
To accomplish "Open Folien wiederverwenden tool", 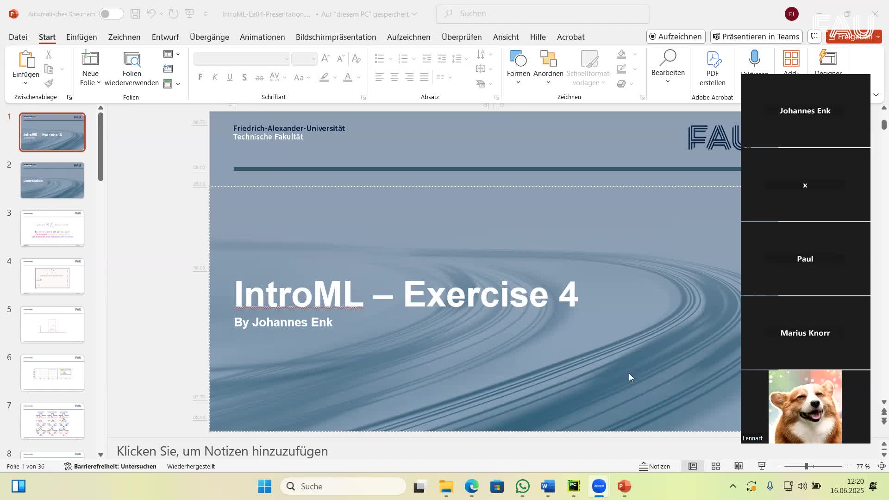I will coord(131,69).
